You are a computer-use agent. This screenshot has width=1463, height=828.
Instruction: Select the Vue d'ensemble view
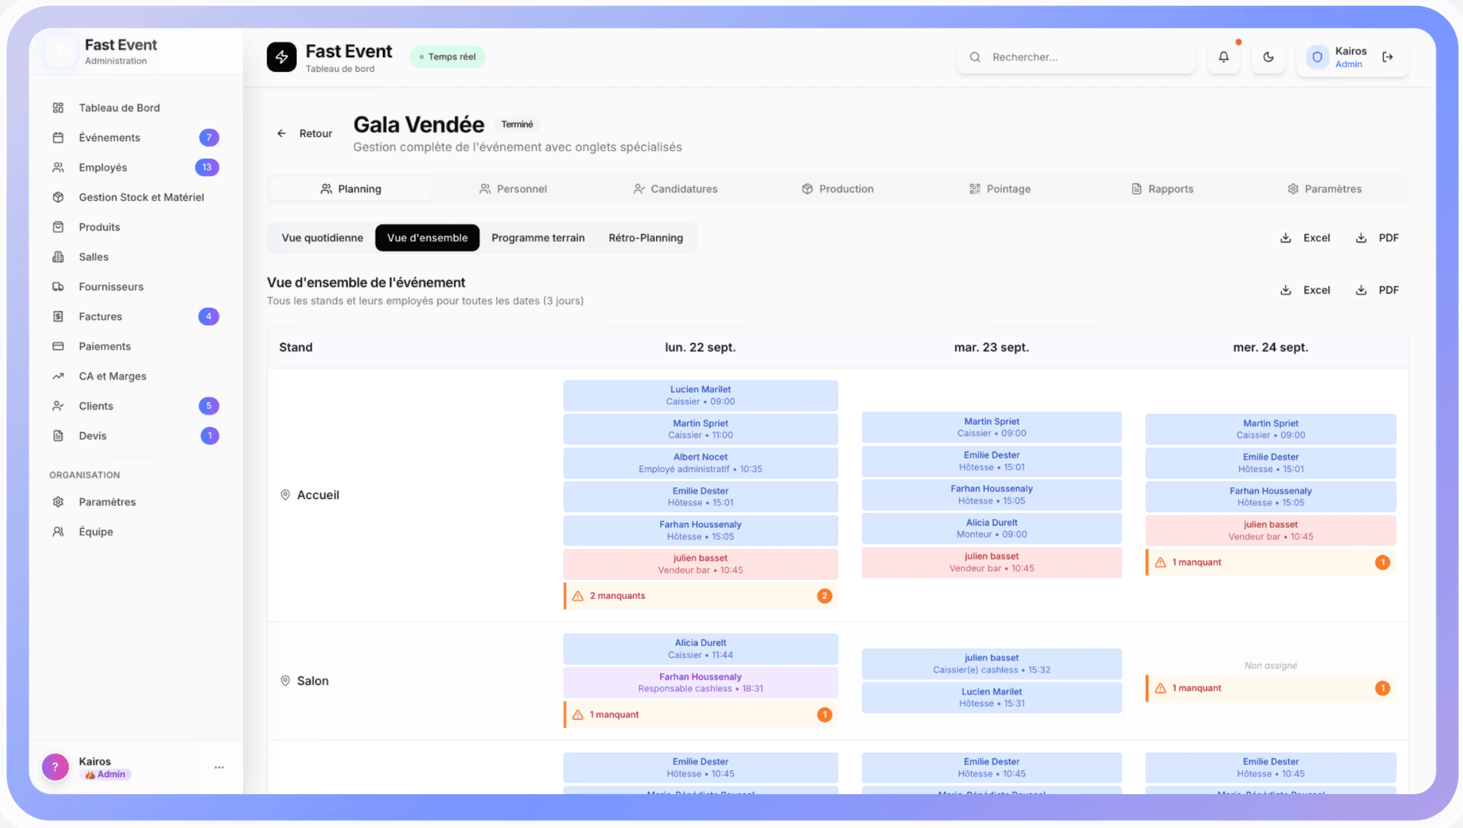coord(427,238)
